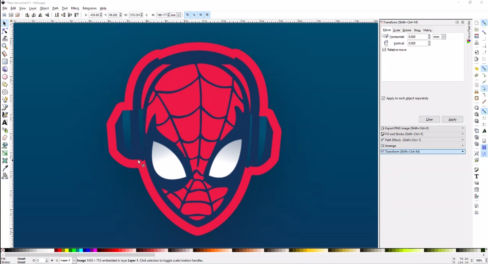Click the Horizontal move value field
This screenshot has height=264, width=488.
click(417, 37)
